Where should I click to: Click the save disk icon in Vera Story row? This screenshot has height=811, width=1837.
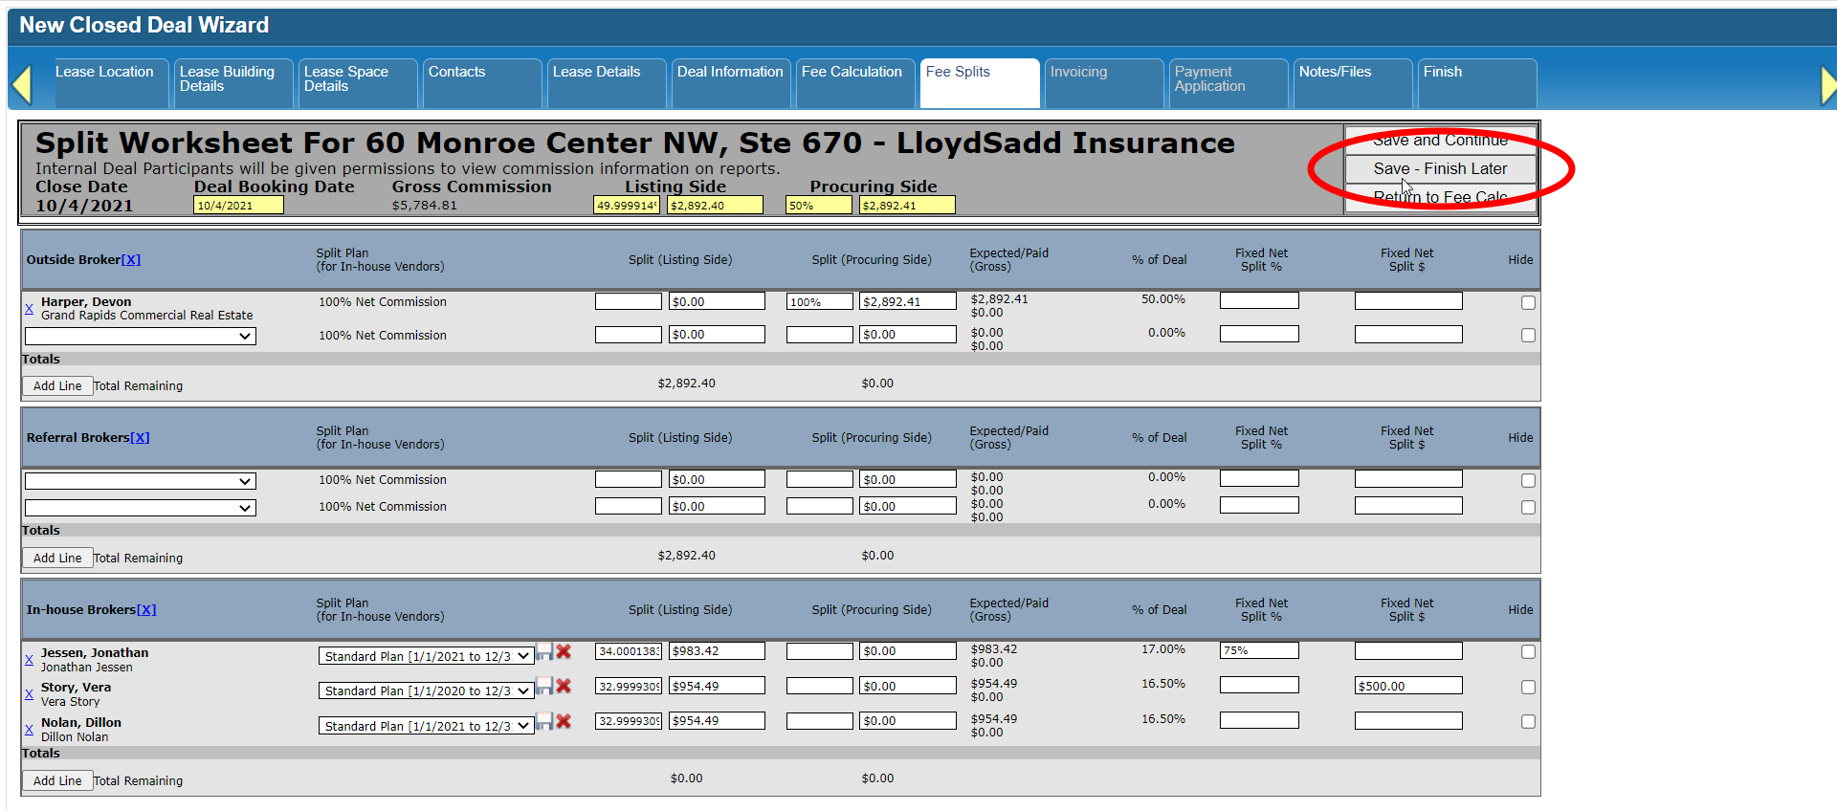pyautogui.click(x=544, y=686)
